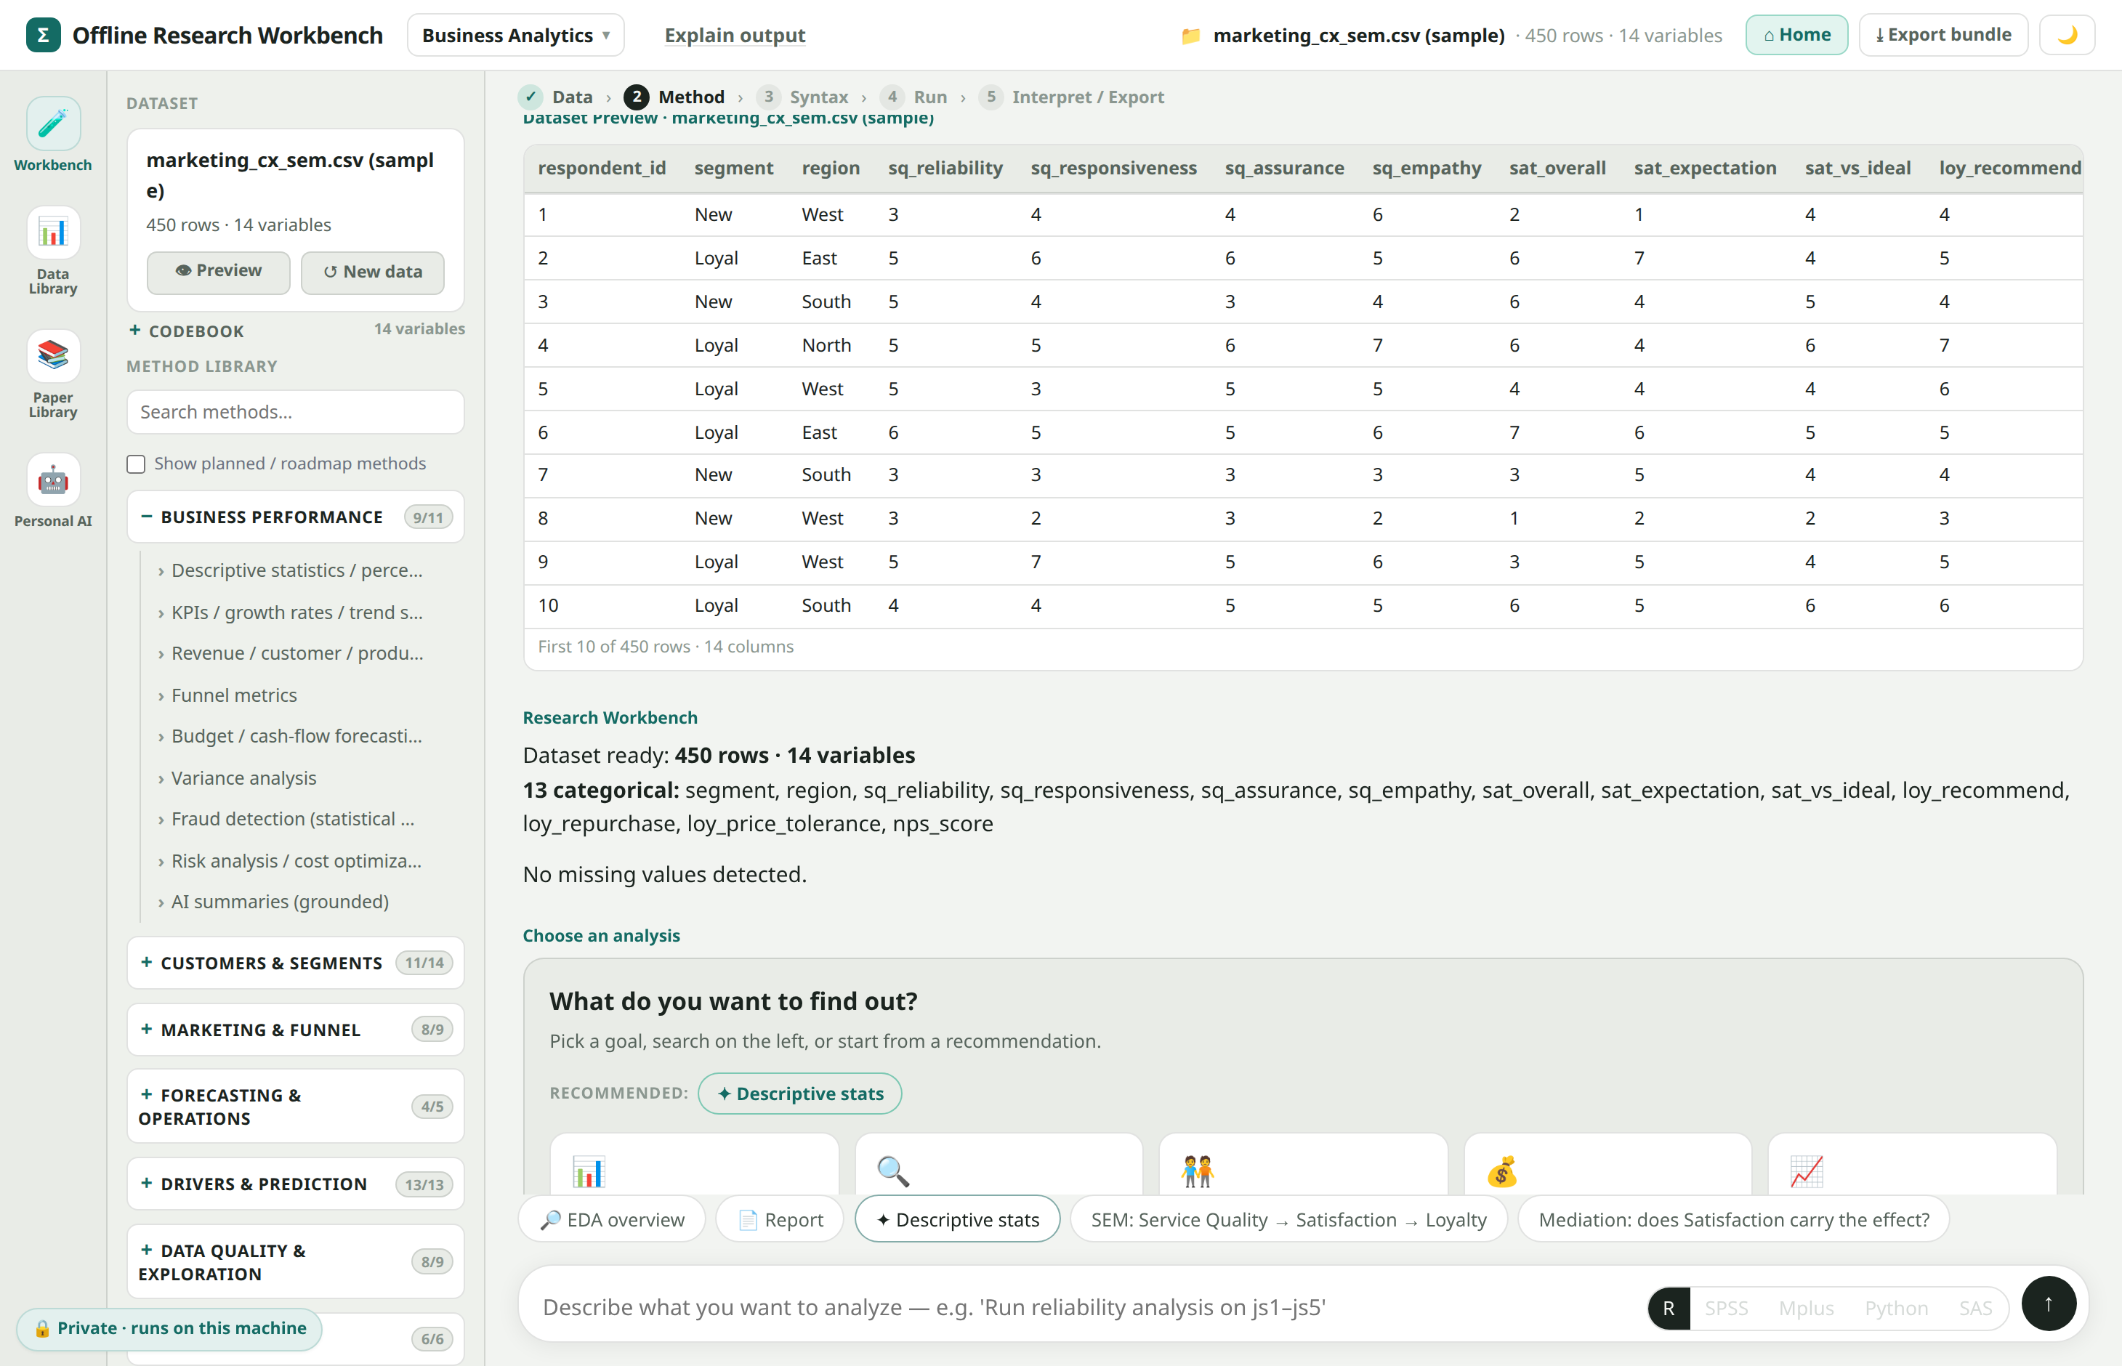This screenshot has width=2122, height=1366.
Task: Click the dataset folder icon in header
Action: 1190,36
